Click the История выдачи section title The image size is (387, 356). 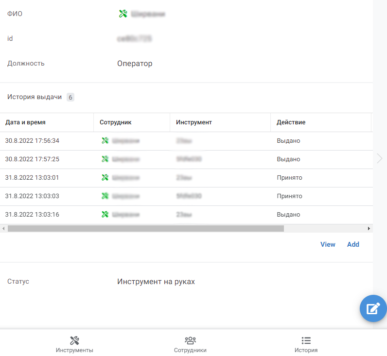pyautogui.click(x=35, y=97)
